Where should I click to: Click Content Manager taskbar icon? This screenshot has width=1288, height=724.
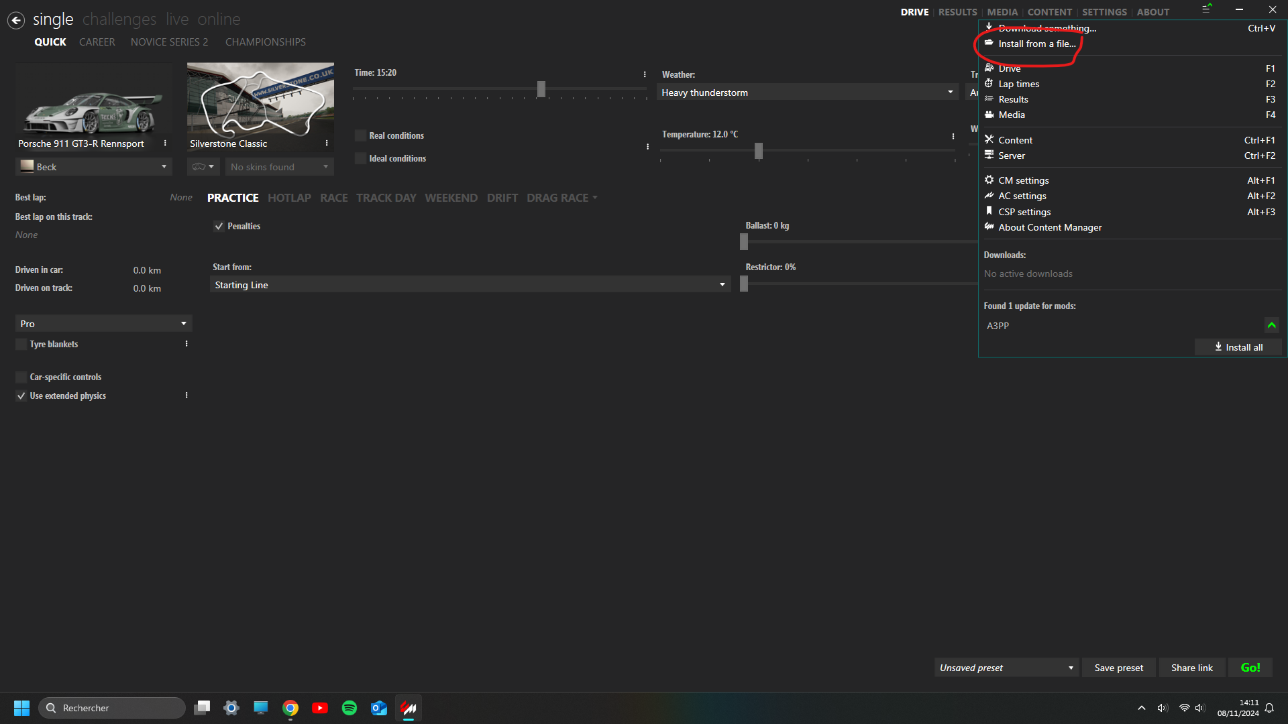(x=409, y=708)
